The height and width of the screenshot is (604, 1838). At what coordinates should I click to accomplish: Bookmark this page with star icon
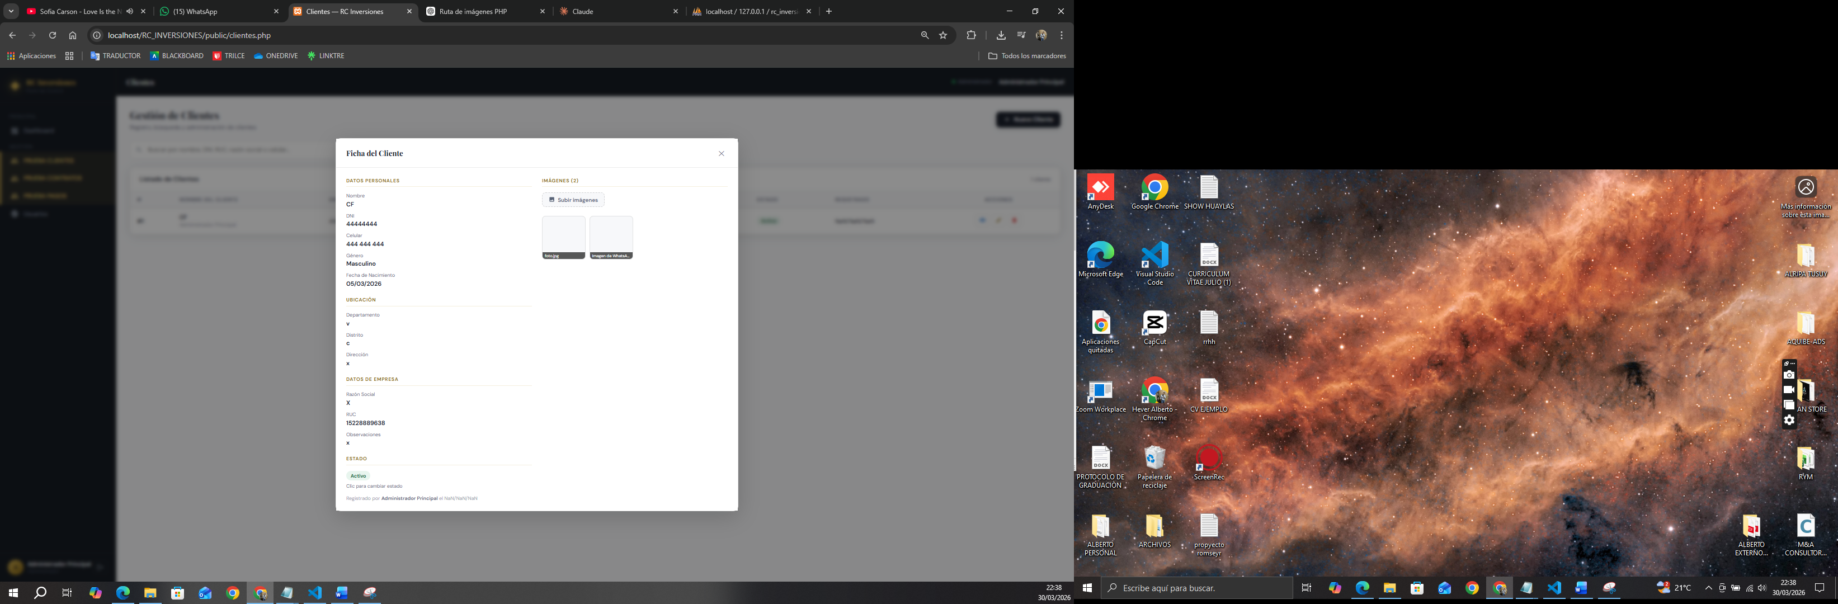pos(943,35)
